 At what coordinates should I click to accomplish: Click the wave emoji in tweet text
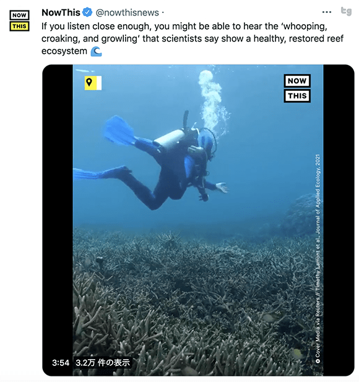click(96, 51)
